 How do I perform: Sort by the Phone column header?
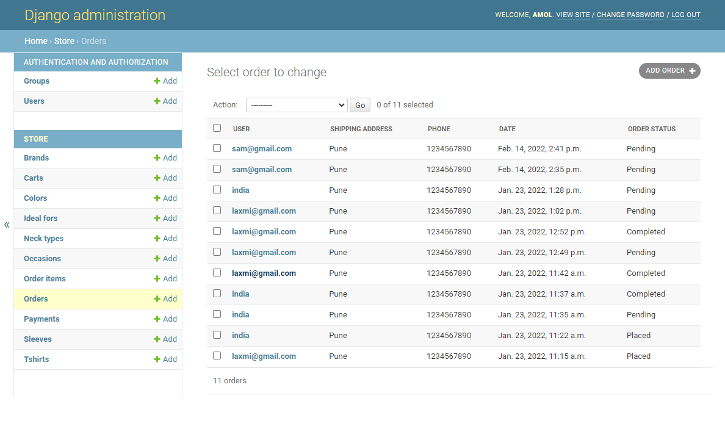pos(439,129)
